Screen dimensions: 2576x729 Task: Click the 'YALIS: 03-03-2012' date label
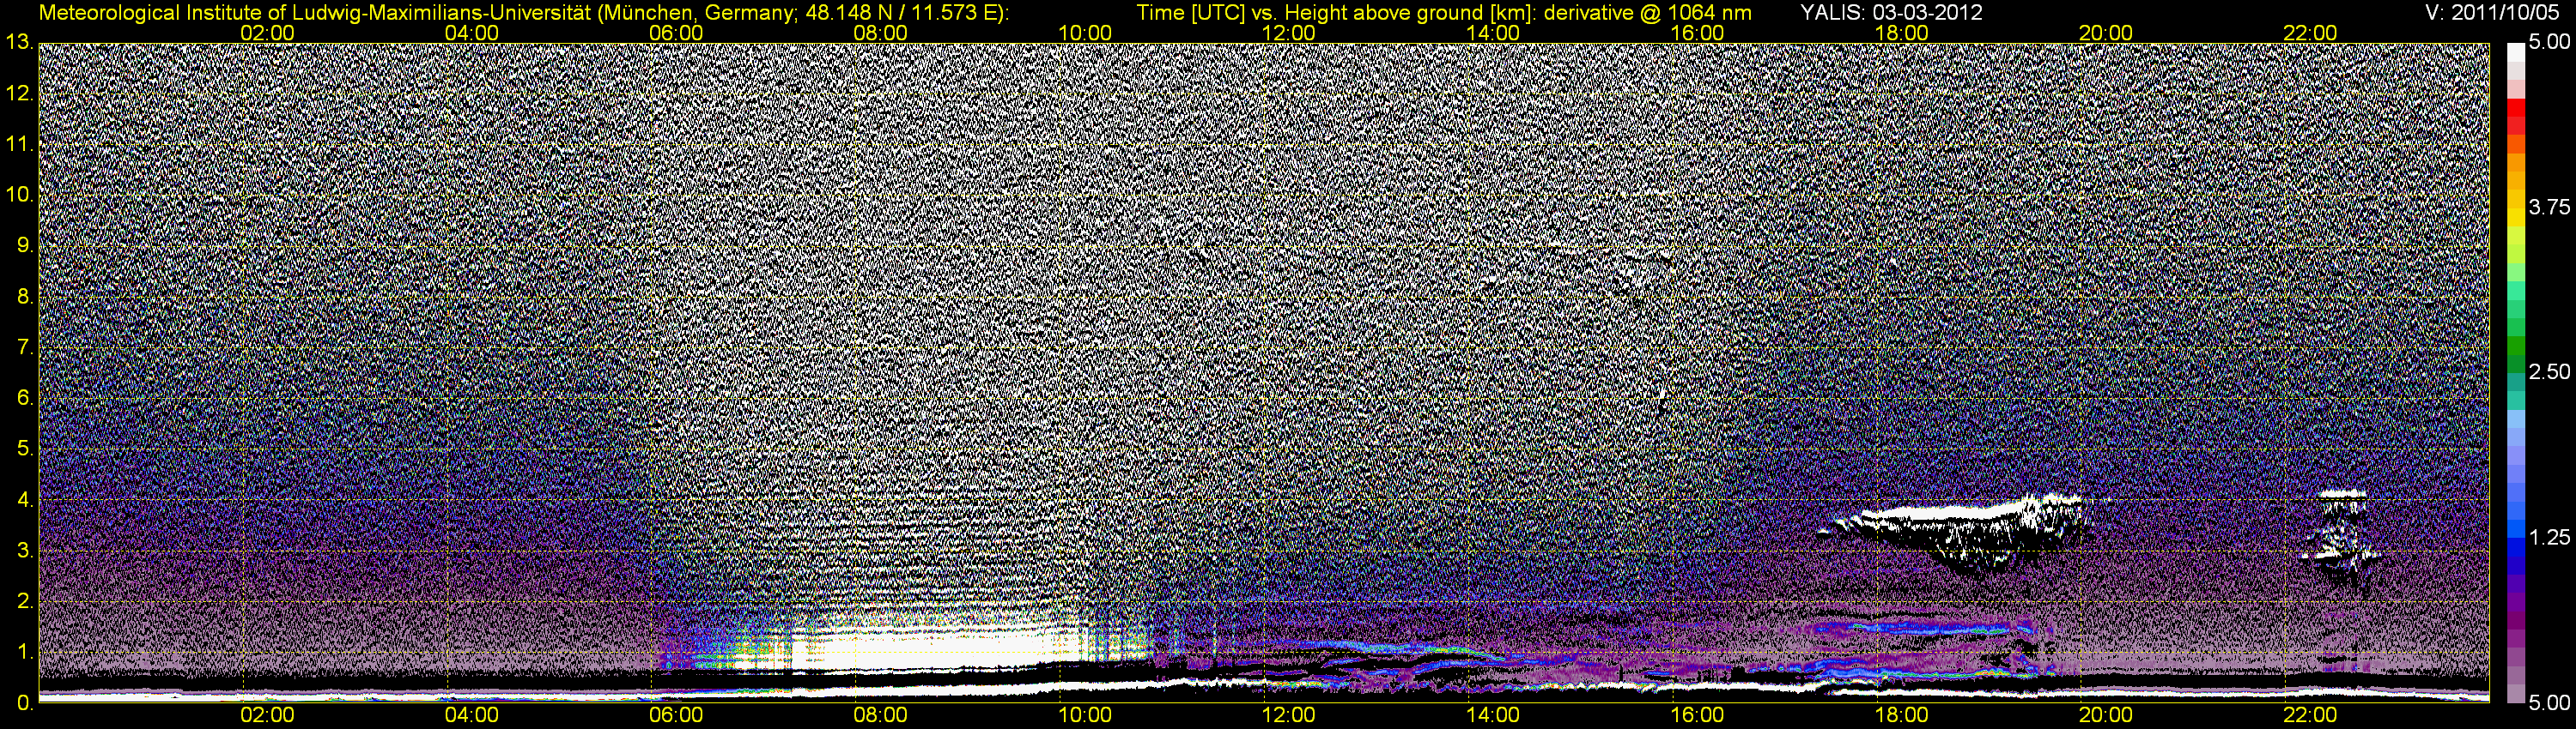(x=1891, y=13)
